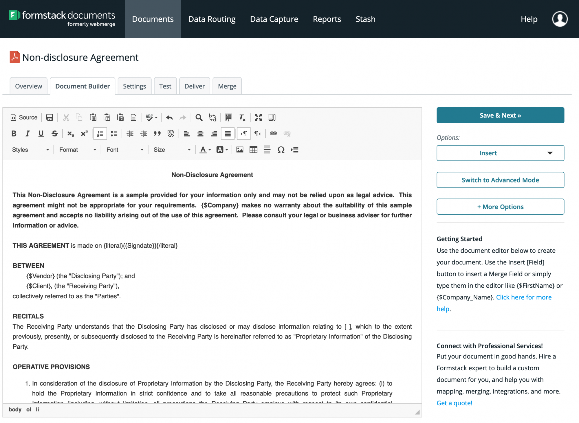Toggle justify alignment

228,133
